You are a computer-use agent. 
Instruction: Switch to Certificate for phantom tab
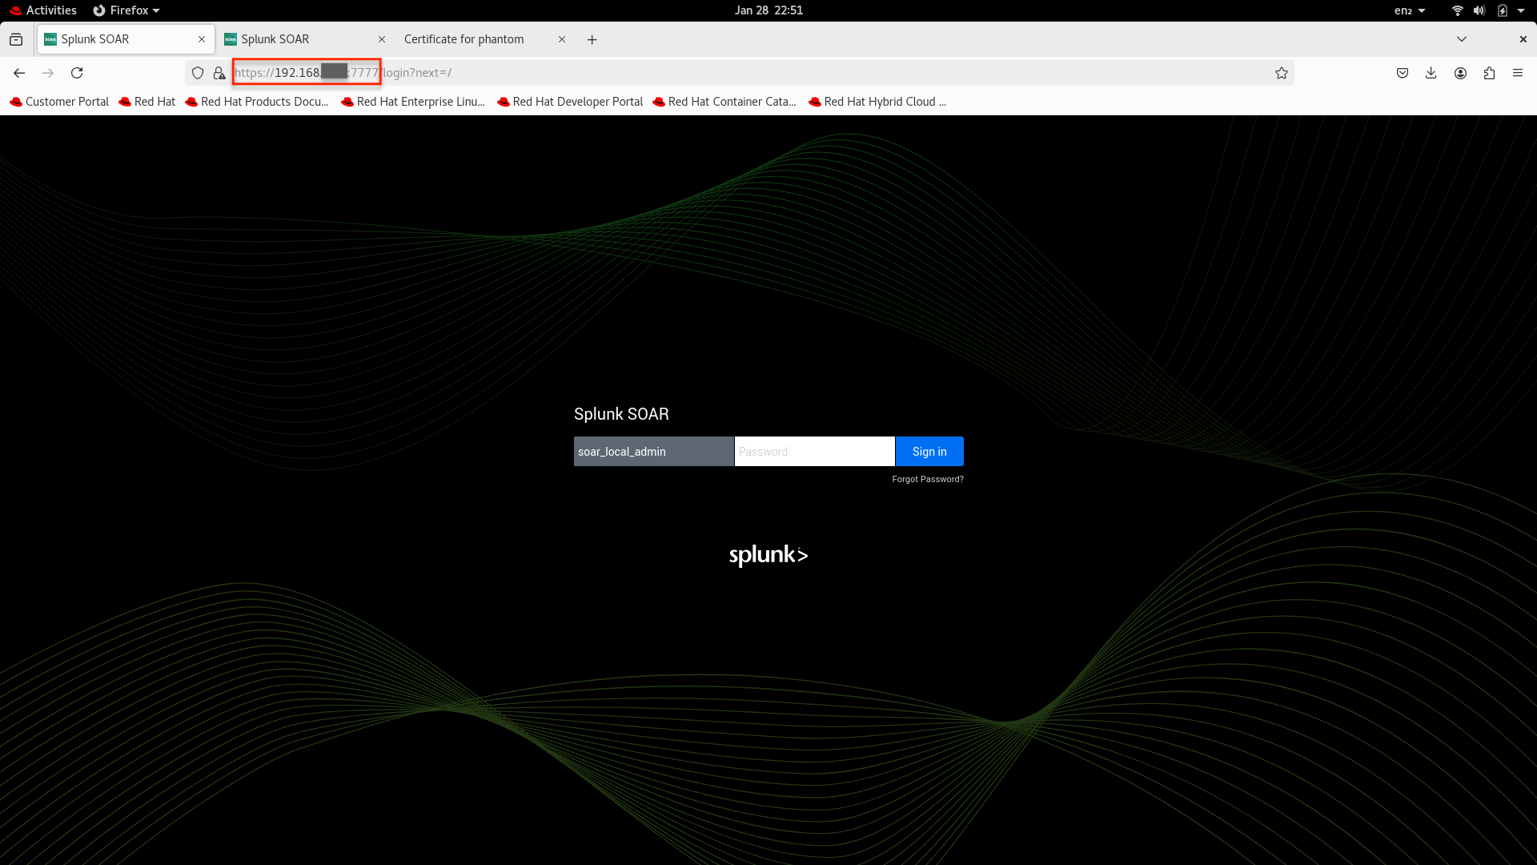pos(464,39)
